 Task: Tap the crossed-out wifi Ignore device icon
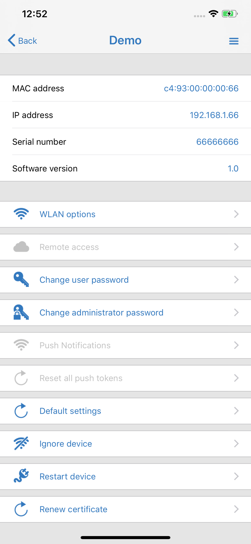(21, 443)
